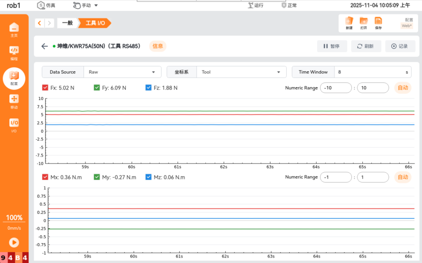Image resolution: width=422 pixels, height=263 pixels.
Task: Expand the Data Source Raw dropdown
Action: coord(122,72)
